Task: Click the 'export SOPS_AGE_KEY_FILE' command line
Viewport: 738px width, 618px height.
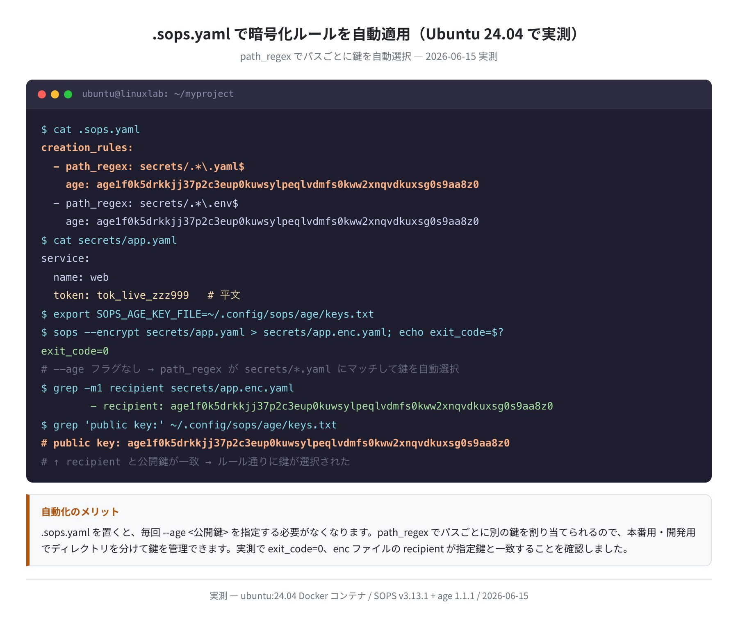Action: 207,314
